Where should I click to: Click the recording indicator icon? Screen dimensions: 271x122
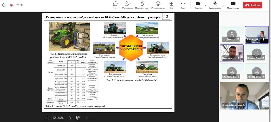pyautogui.click(x=12, y=5)
